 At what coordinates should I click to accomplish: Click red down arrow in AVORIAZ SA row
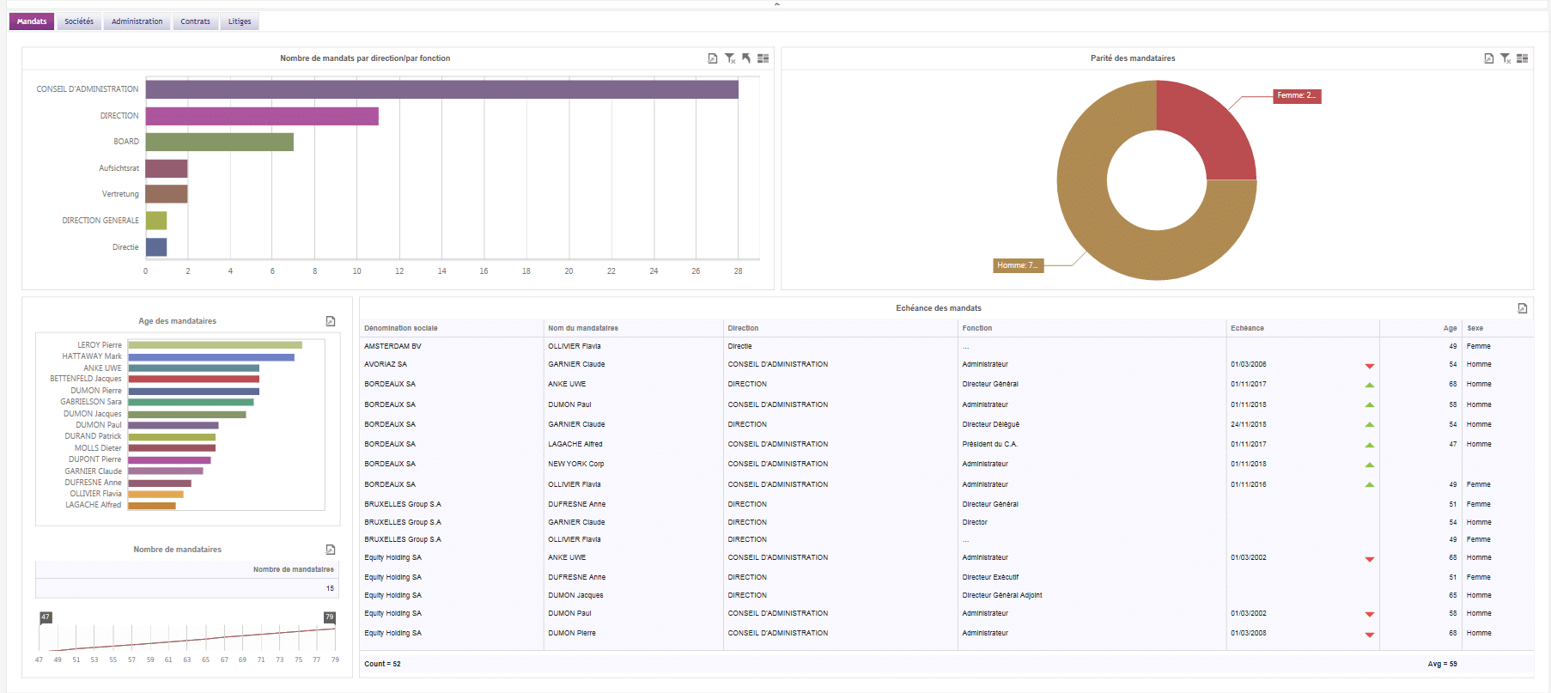(1370, 366)
